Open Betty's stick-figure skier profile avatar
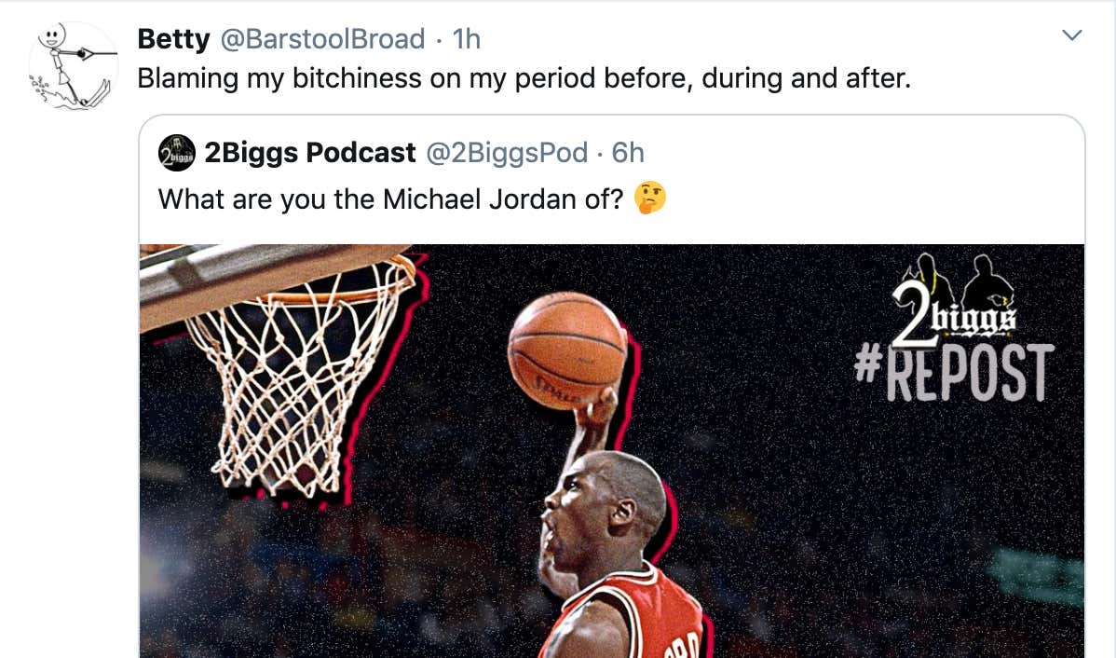The image size is (1116, 658). pos(73,66)
